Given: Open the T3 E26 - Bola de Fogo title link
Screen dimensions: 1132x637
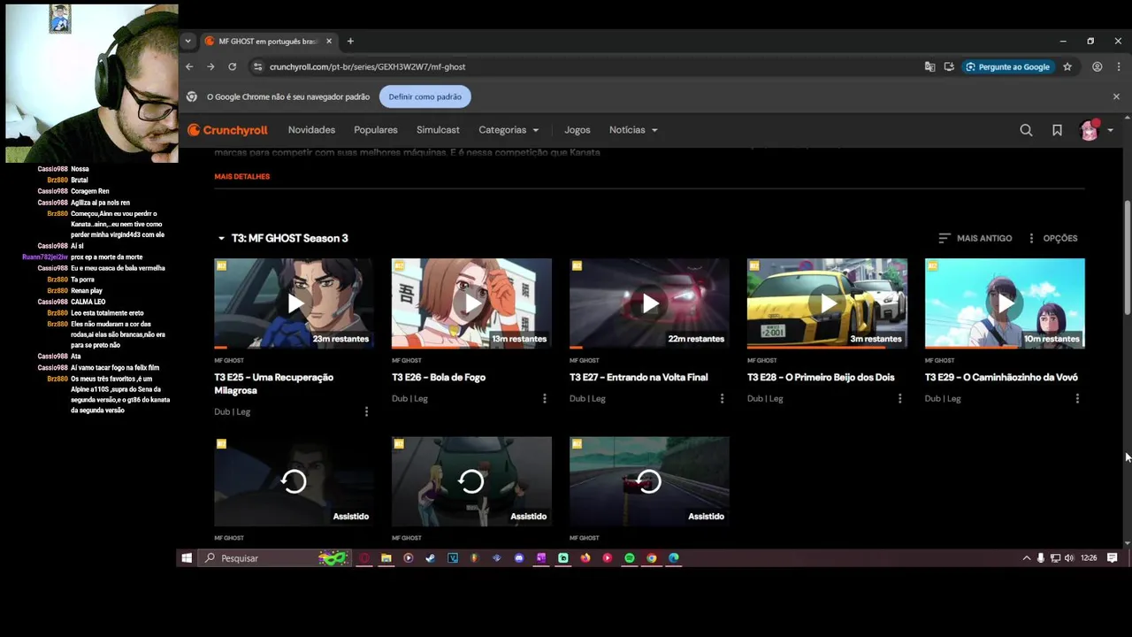Looking at the screenshot, I should [x=439, y=377].
